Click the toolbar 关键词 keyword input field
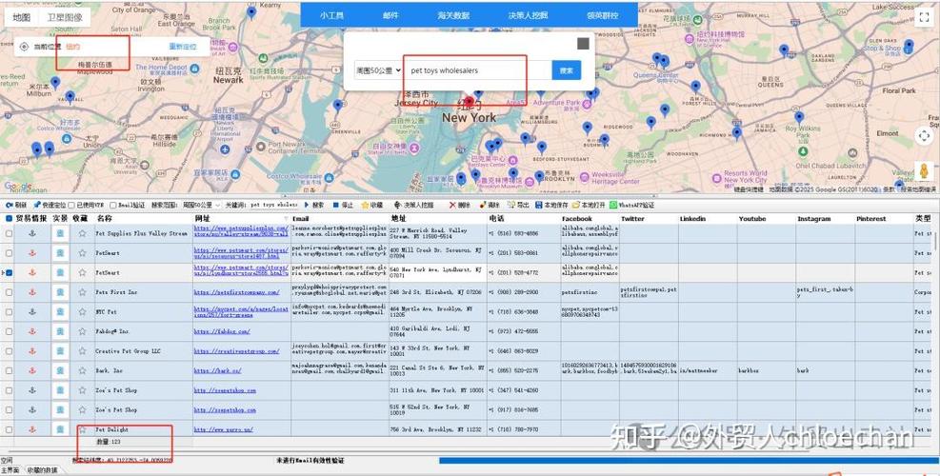940x476 pixels. tap(274, 205)
